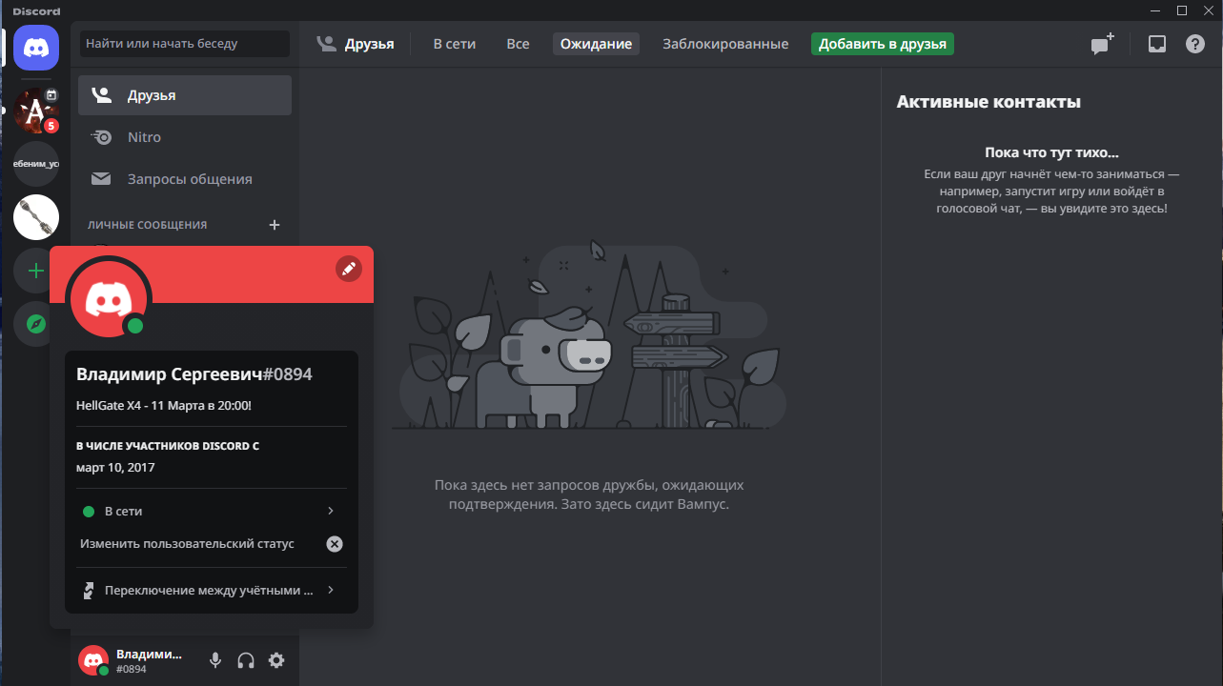The width and height of the screenshot is (1223, 686).
Task: Click custom status text HellGate X4
Action: click(x=164, y=405)
